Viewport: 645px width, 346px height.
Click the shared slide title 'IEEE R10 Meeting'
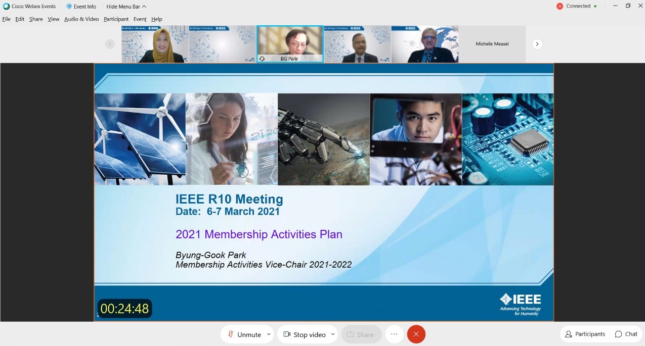click(x=229, y=199)
